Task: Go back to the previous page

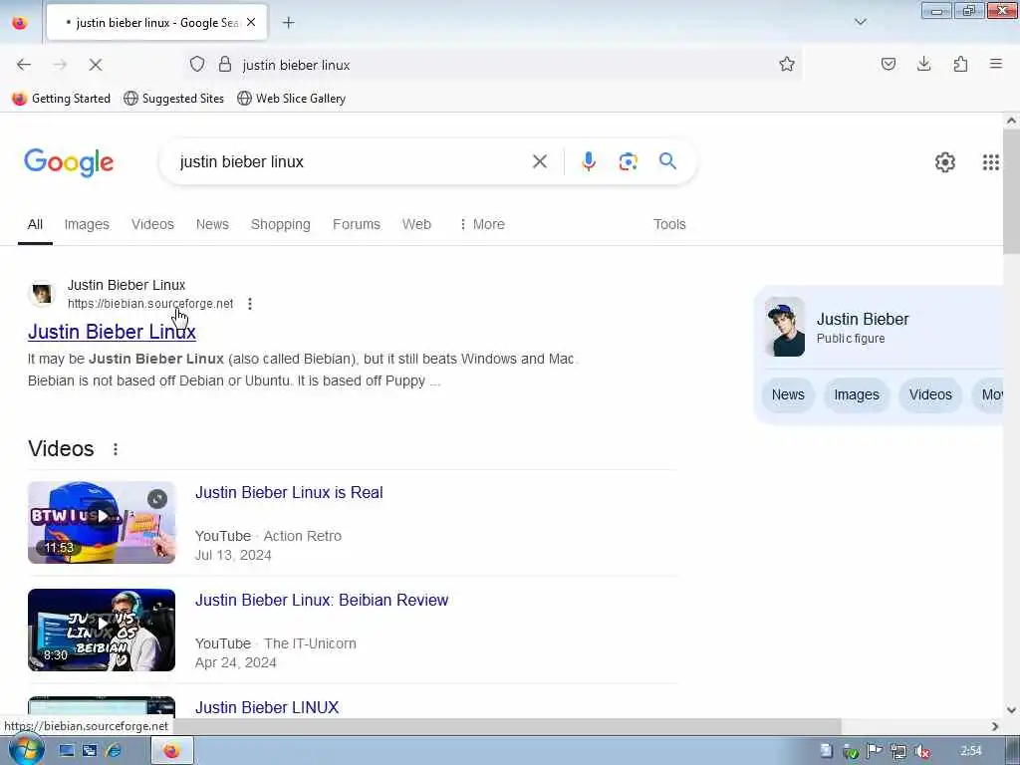Action: (24, 65)
